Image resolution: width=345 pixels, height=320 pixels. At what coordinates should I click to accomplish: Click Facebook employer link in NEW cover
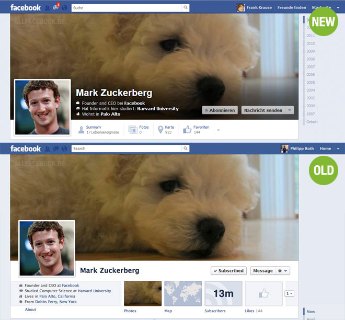pyautogui.click(x=134, y=103)
